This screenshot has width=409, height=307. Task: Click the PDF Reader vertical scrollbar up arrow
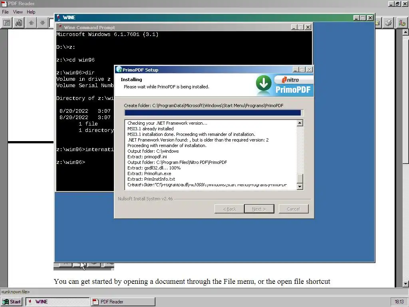coord(405,32)
